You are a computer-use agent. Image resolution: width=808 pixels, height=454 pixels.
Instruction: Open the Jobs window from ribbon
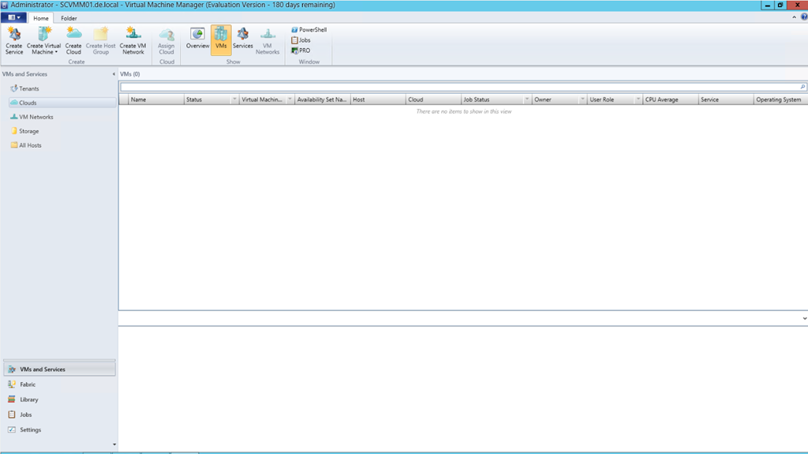click(301, 40)
